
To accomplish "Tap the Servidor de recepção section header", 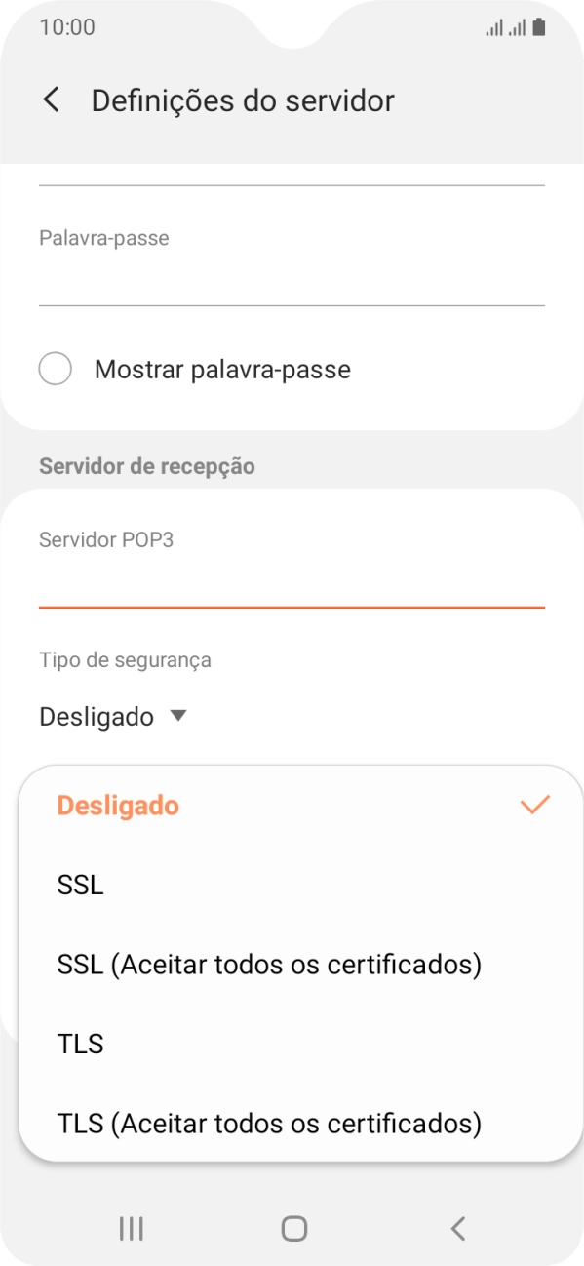I will point(146,465).
